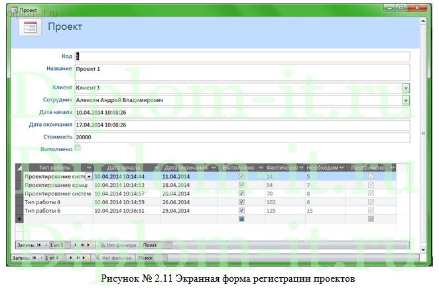Viewport: 439px width, 291px height.
Task: Click main record number box 1 из 4
Action: tap(55, 258)
